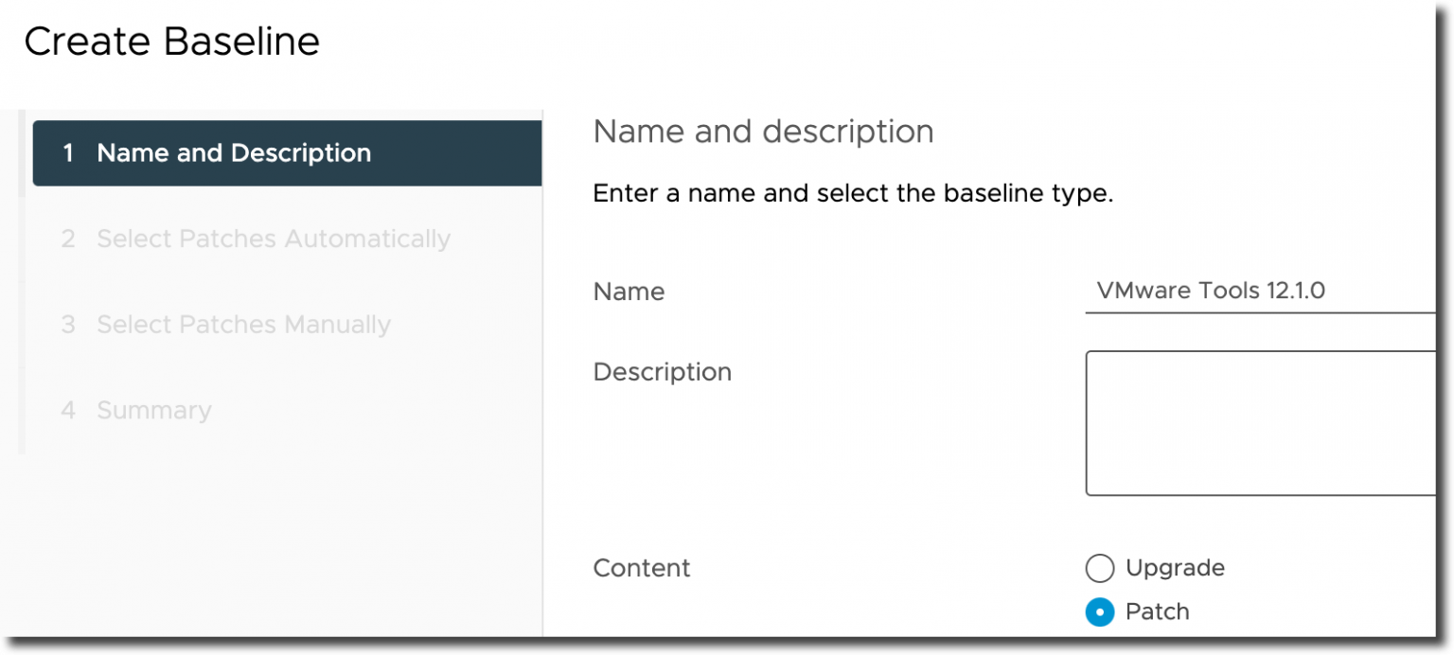Click the Name field containing VMware Tools 12.1.0
Viewport: 1454px width, 655px height.
pyautogui.click(x=1260, y=291)
